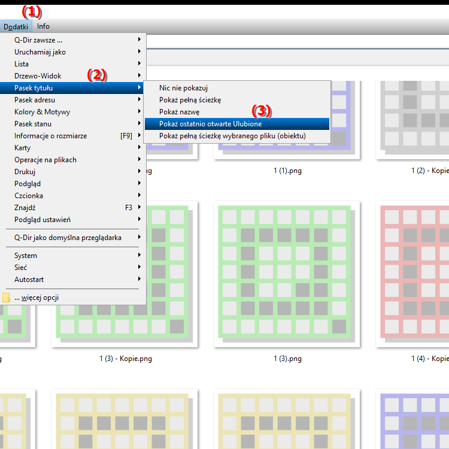Open the 'Pasek adresu' submenu

(x=73, y=100)
